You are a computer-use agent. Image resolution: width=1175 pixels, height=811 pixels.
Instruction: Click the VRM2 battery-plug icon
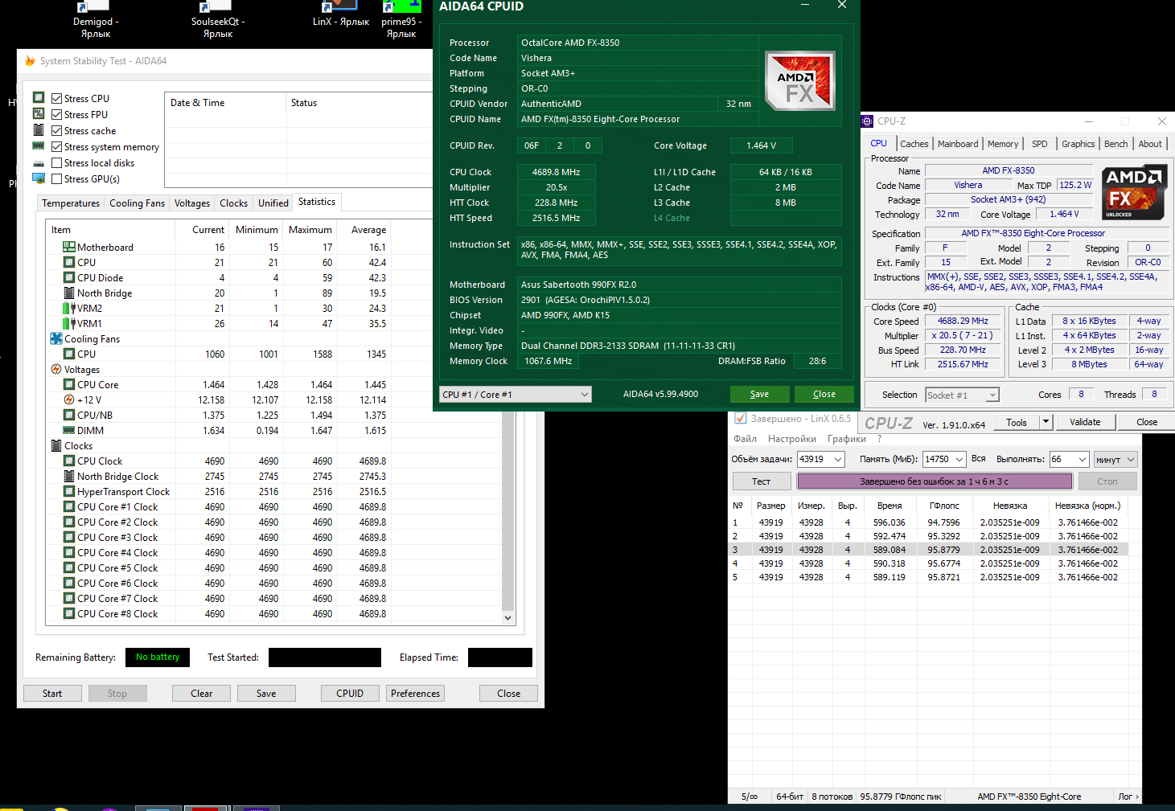click(x=69, y=309)
